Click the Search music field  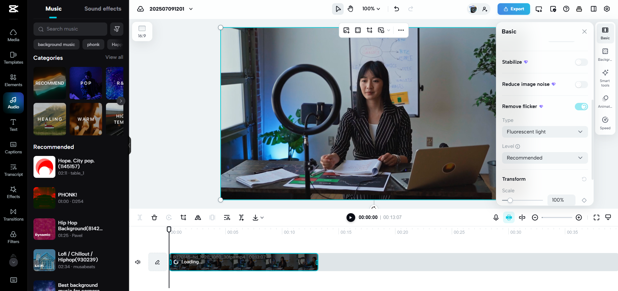70,29
